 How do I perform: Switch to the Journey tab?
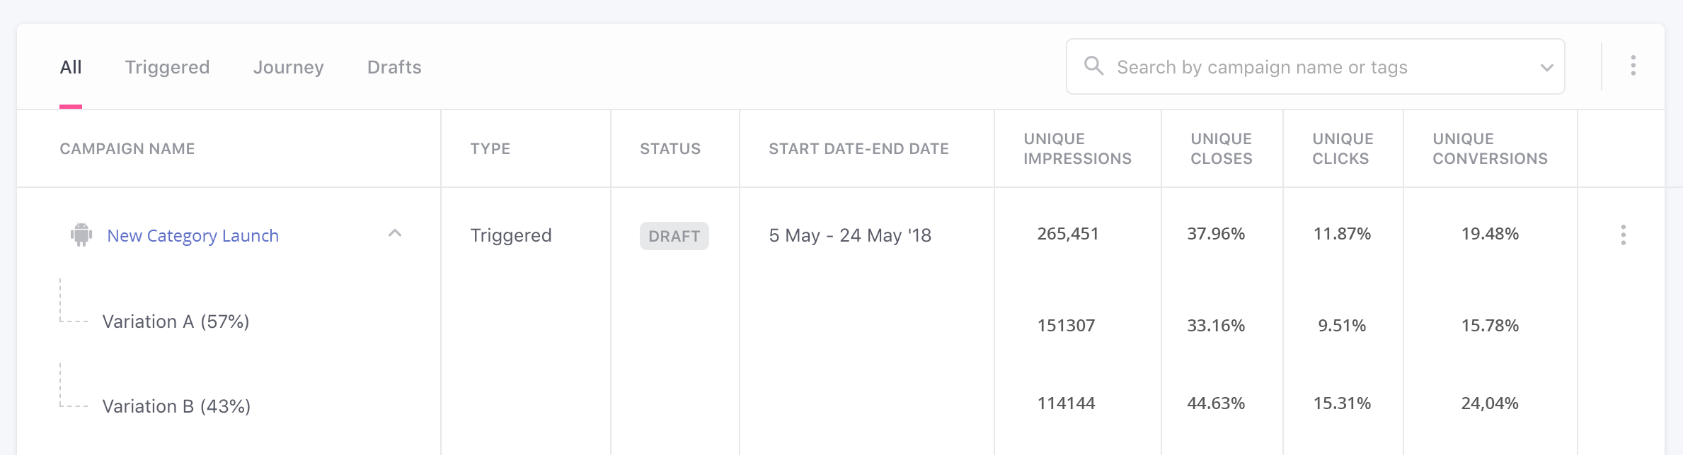point(288,67)
